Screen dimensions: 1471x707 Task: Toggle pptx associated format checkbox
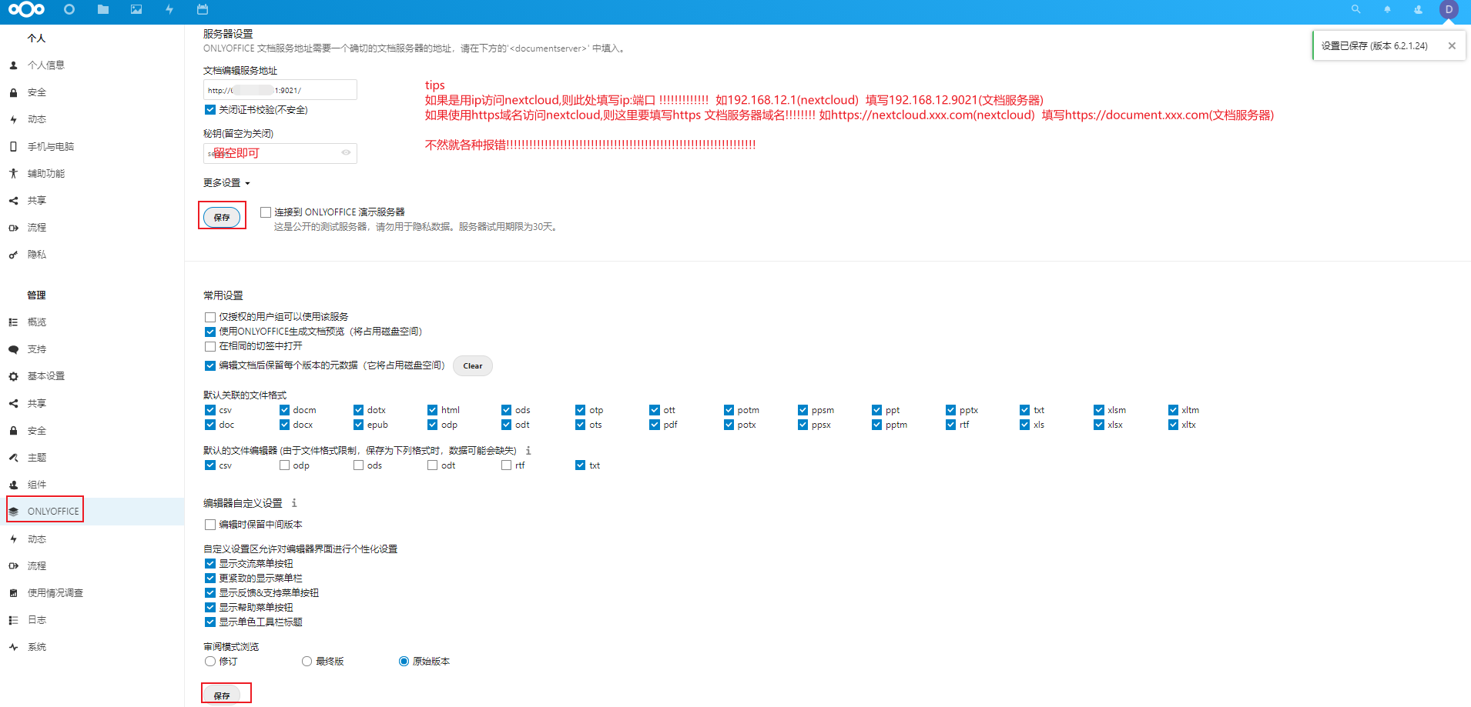[951, 410]
